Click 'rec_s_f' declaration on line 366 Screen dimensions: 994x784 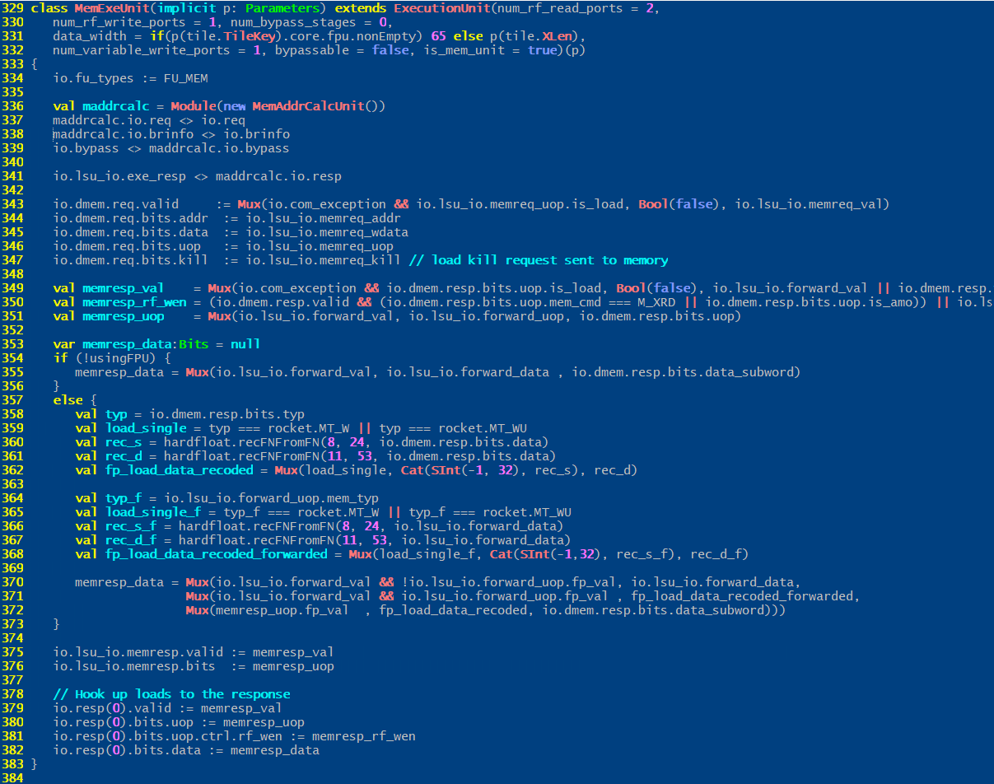130,526
